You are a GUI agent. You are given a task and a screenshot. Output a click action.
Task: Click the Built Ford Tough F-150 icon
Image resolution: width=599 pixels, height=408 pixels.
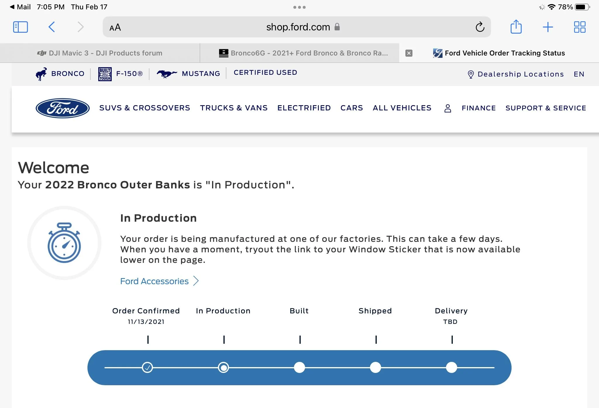105,74
